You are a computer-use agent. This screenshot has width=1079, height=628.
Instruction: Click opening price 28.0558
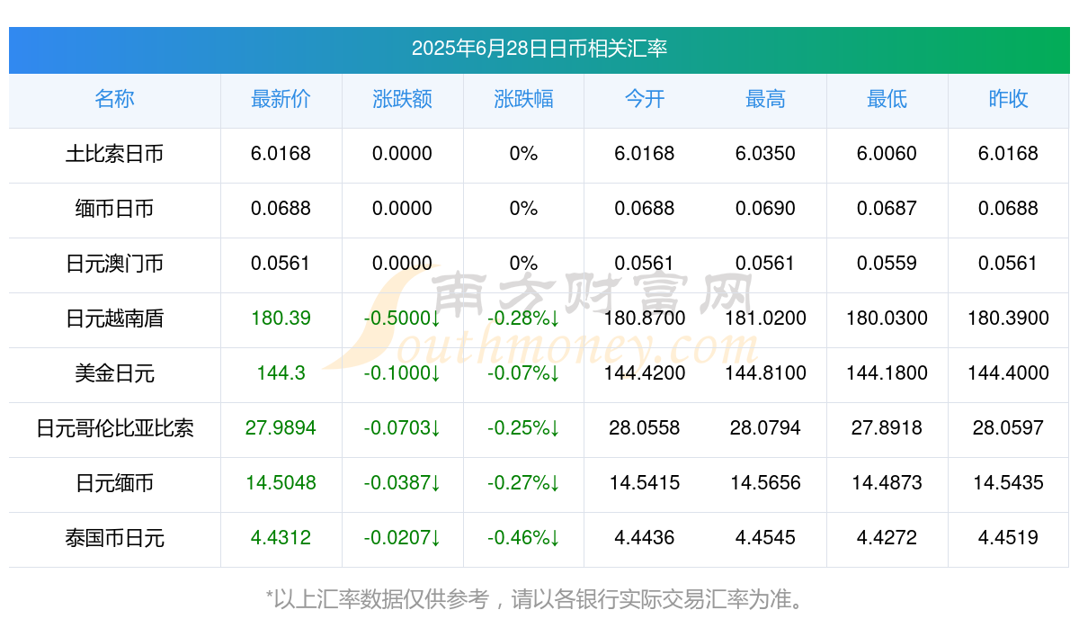[x=645, y=428]
